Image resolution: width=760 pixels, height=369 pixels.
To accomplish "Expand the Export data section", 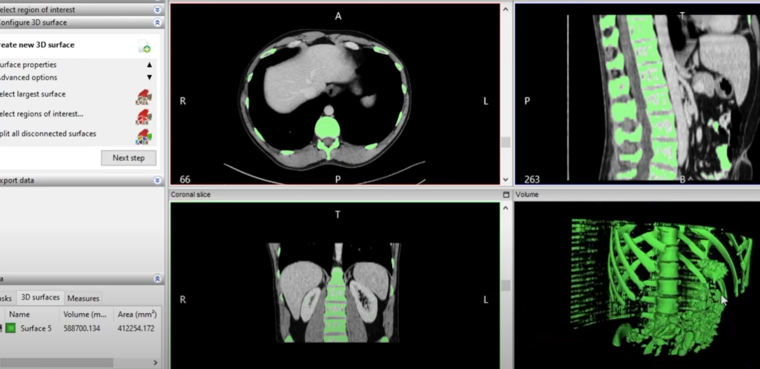I will pos(157,180).
